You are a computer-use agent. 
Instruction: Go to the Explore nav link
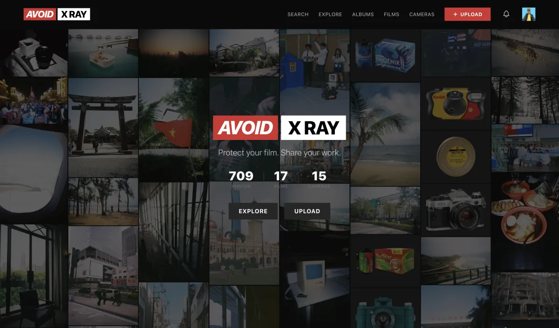tap(330, 14)
